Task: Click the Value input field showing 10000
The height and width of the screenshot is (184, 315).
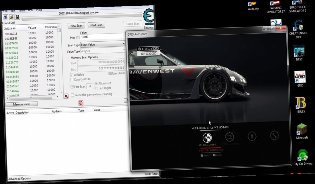Action: click(x=103, y=37)
